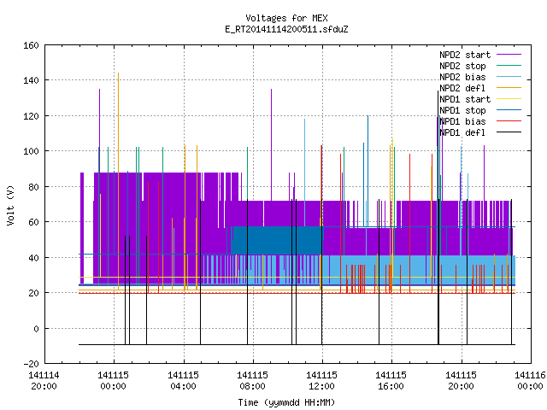
Task: Click the NPD1 start legend label
Action: coord(465,99)
